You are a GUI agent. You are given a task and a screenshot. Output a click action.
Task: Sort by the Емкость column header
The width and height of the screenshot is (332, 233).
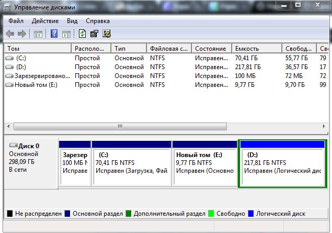[256, 48]
